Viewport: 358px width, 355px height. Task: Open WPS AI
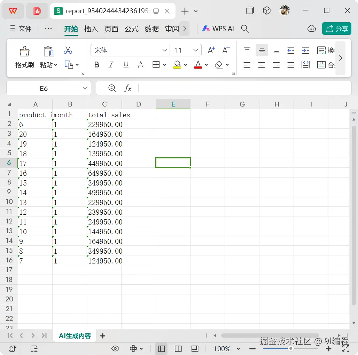(218, 29)
